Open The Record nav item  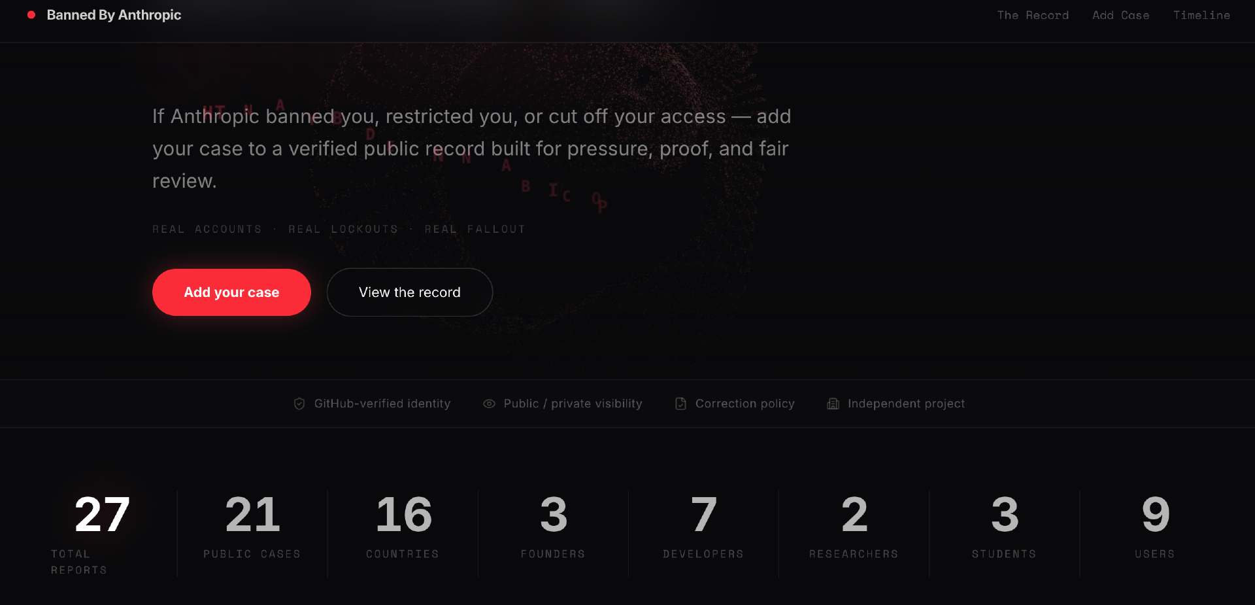tap(1033, 15)
